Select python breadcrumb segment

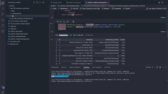[x=53, y=6]
